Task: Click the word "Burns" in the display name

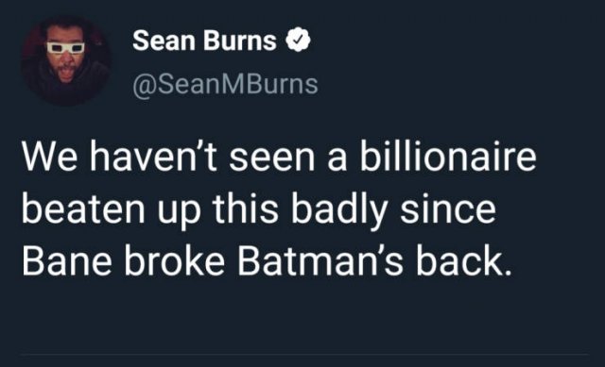Action: click(x=240, y=41)
